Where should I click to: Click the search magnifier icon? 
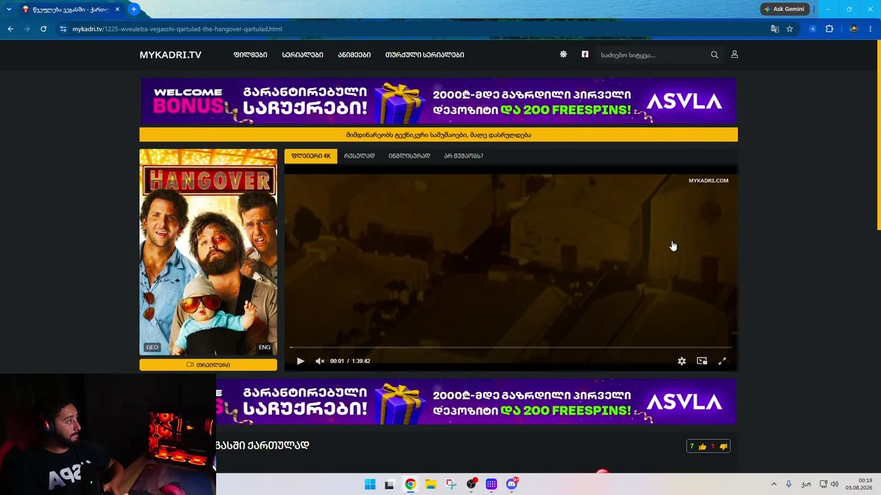(714, 55)
